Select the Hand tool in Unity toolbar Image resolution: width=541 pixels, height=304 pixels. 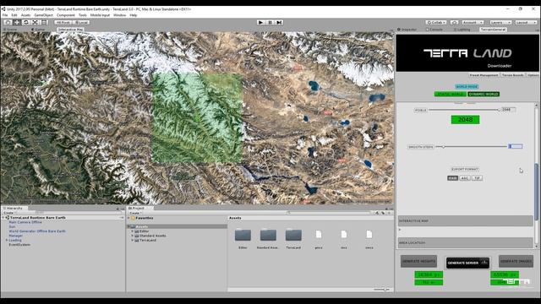(x=8, y=23)
